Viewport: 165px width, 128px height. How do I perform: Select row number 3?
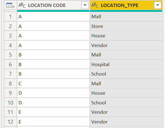point(10,36)
